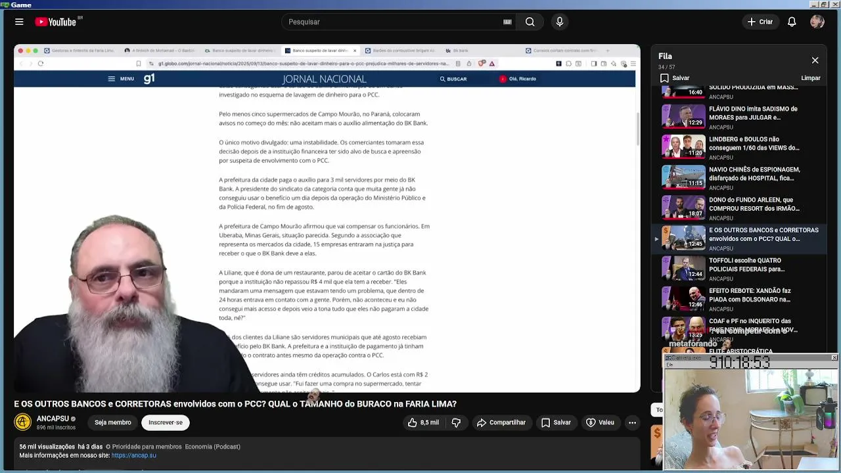
Task: Select Gestoras e fintechs da Faria Lima tab
Action: click(x=79, y=51)
